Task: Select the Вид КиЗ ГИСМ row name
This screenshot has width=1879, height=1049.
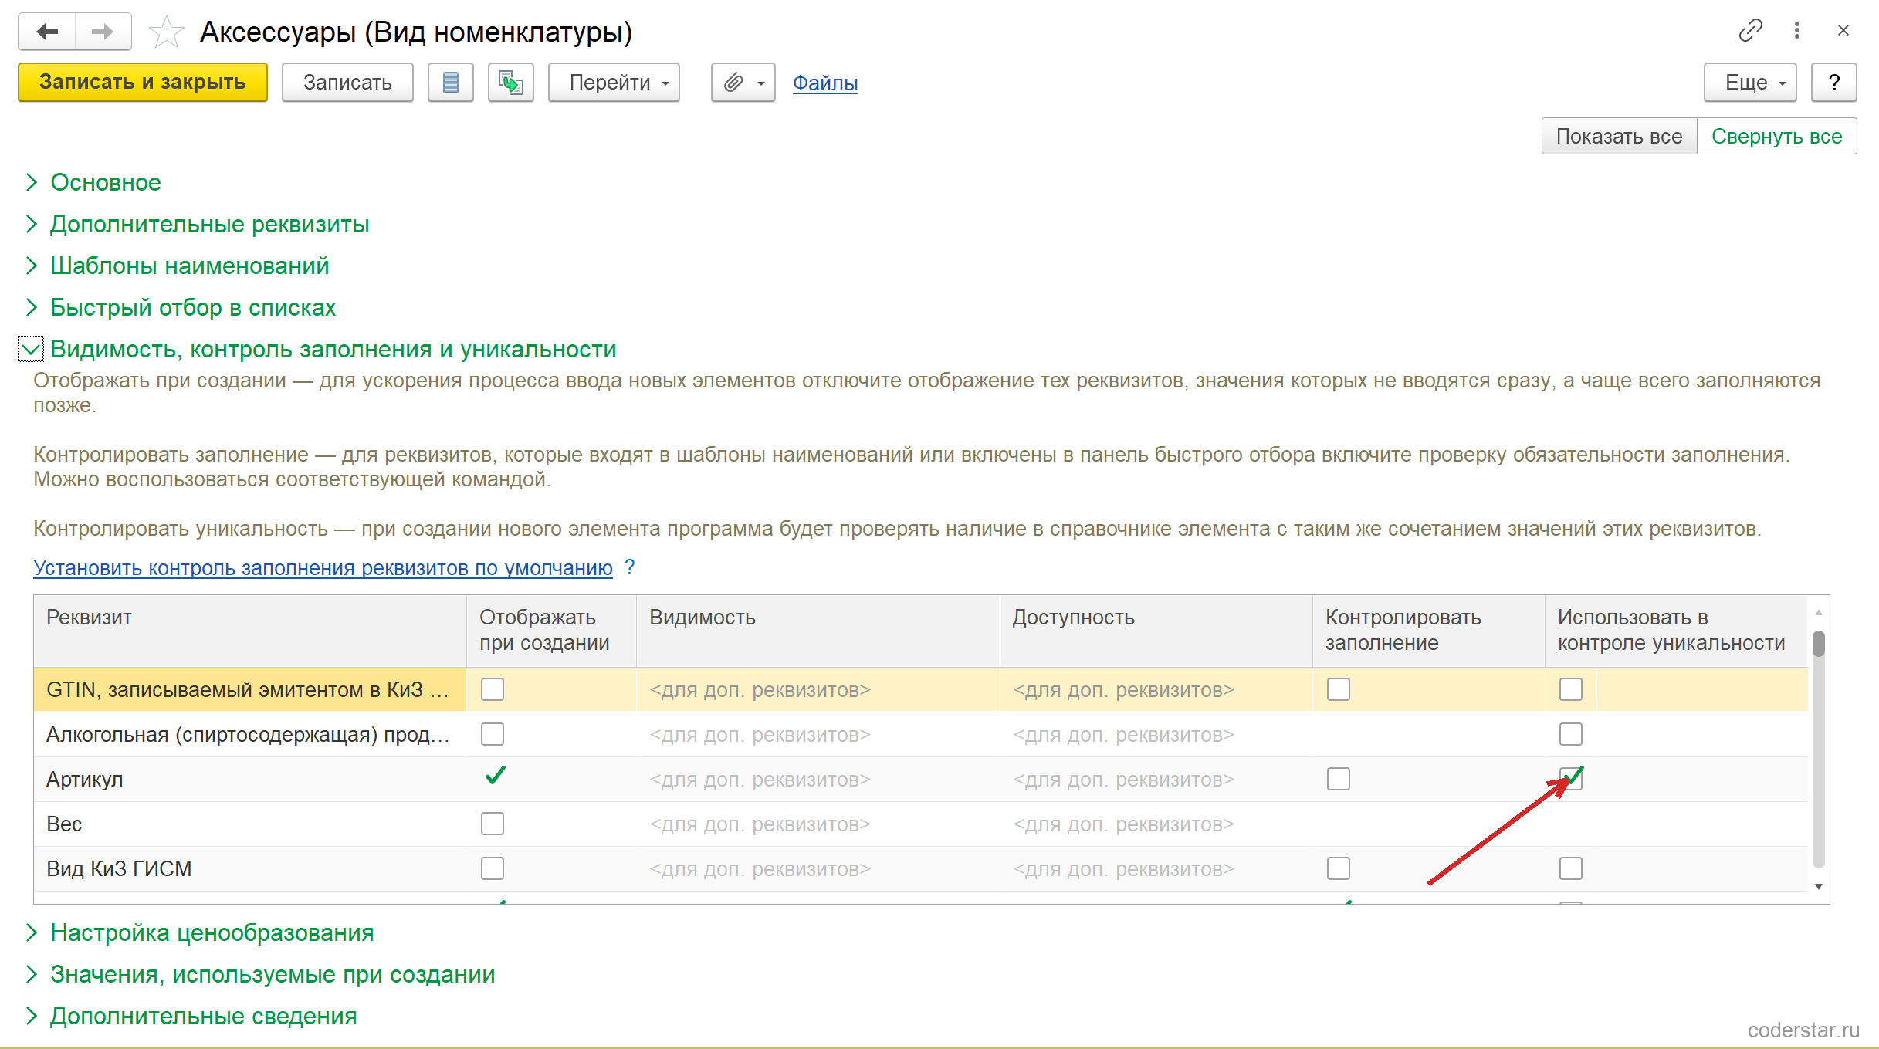Action: (250, 868)
